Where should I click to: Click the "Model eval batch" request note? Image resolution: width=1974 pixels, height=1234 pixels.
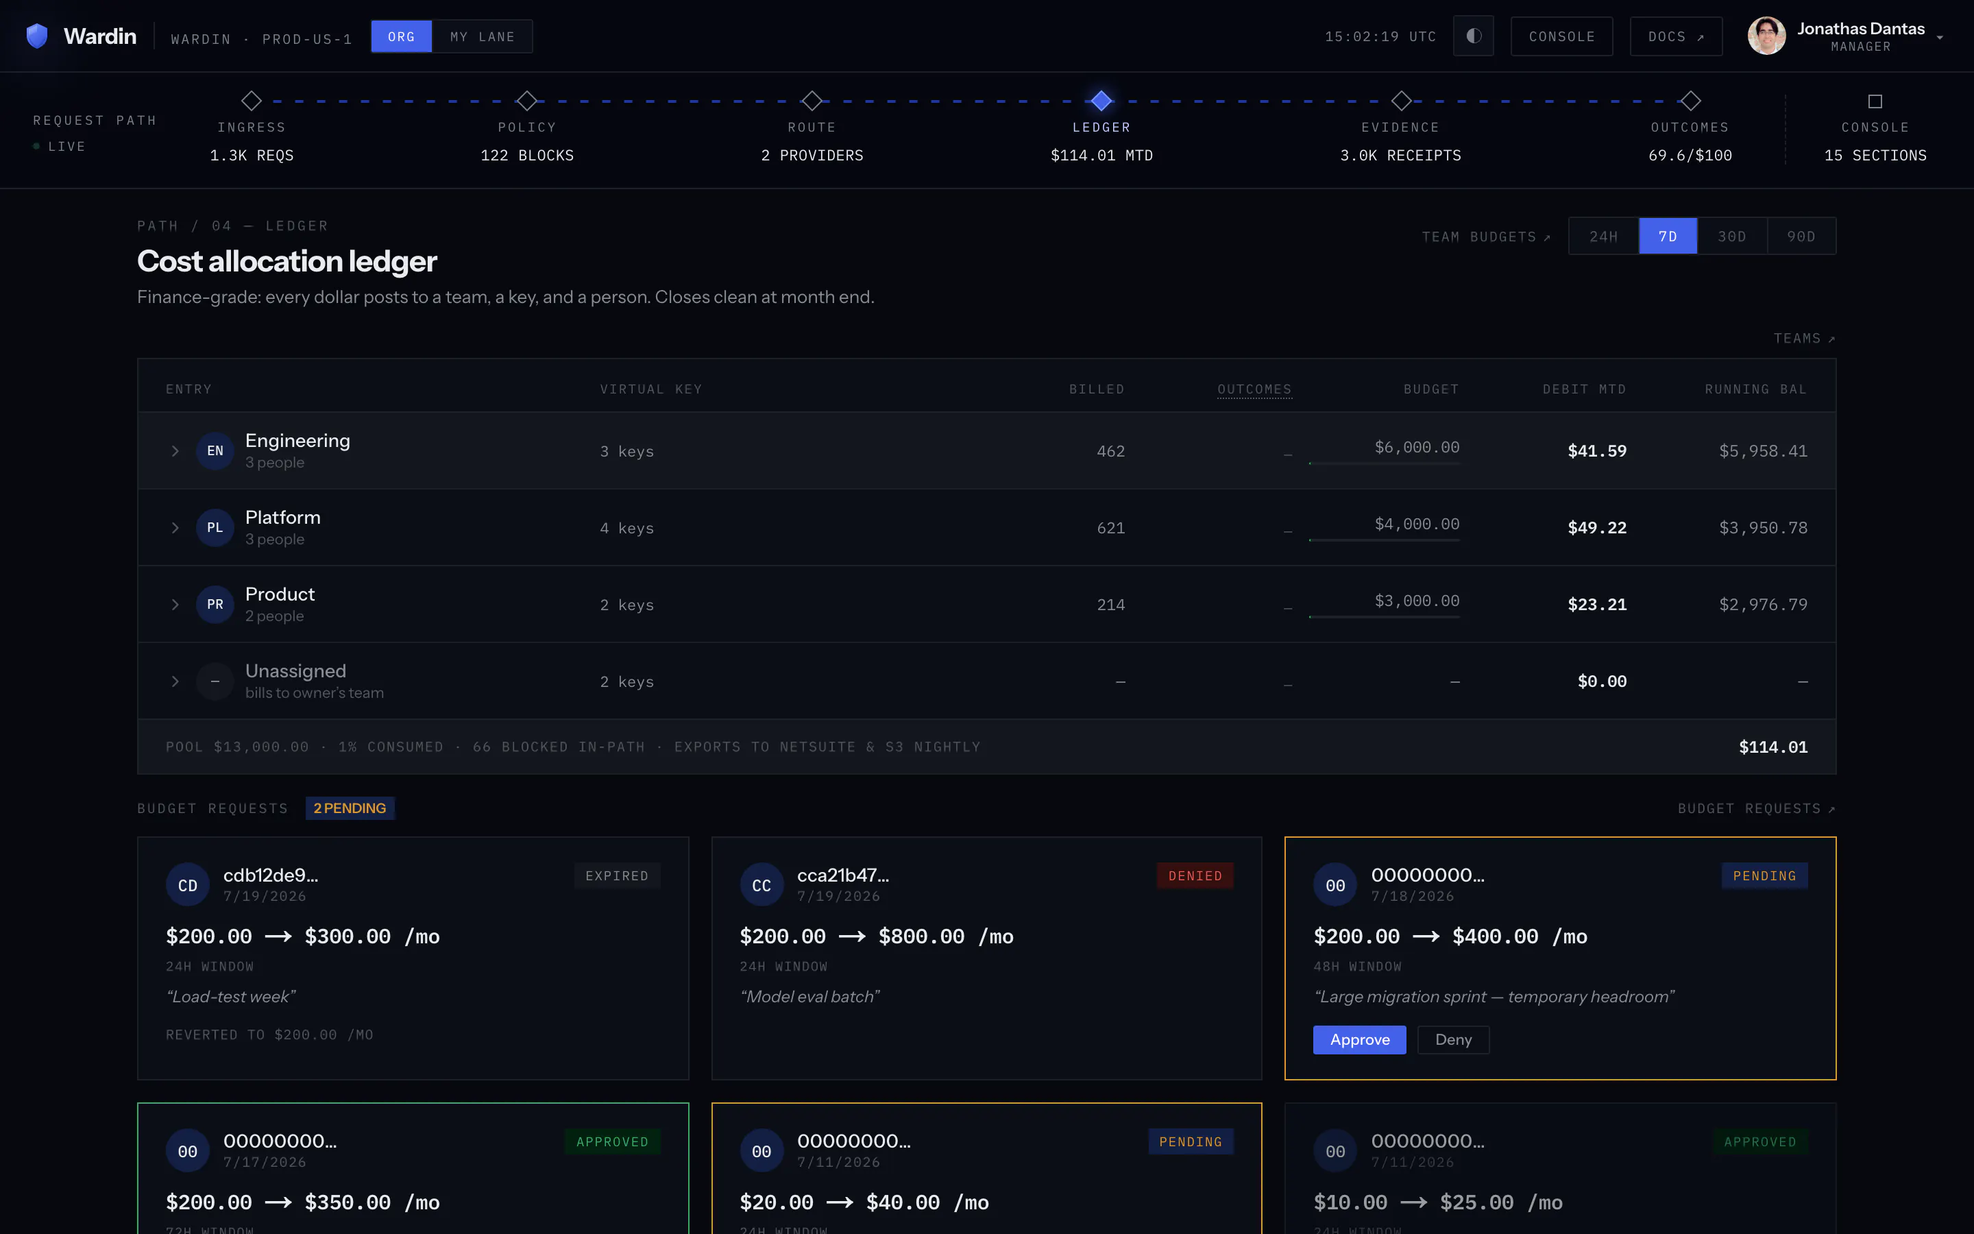pyautogui.click(x=810, y=997)
